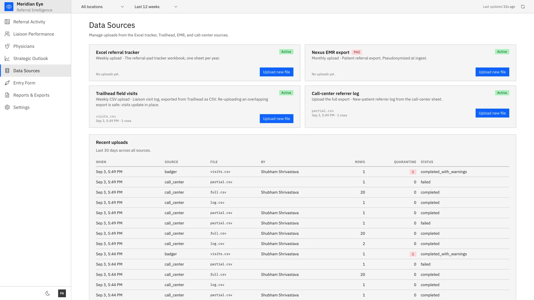Go to Liaison Performance page

point(36,34)
